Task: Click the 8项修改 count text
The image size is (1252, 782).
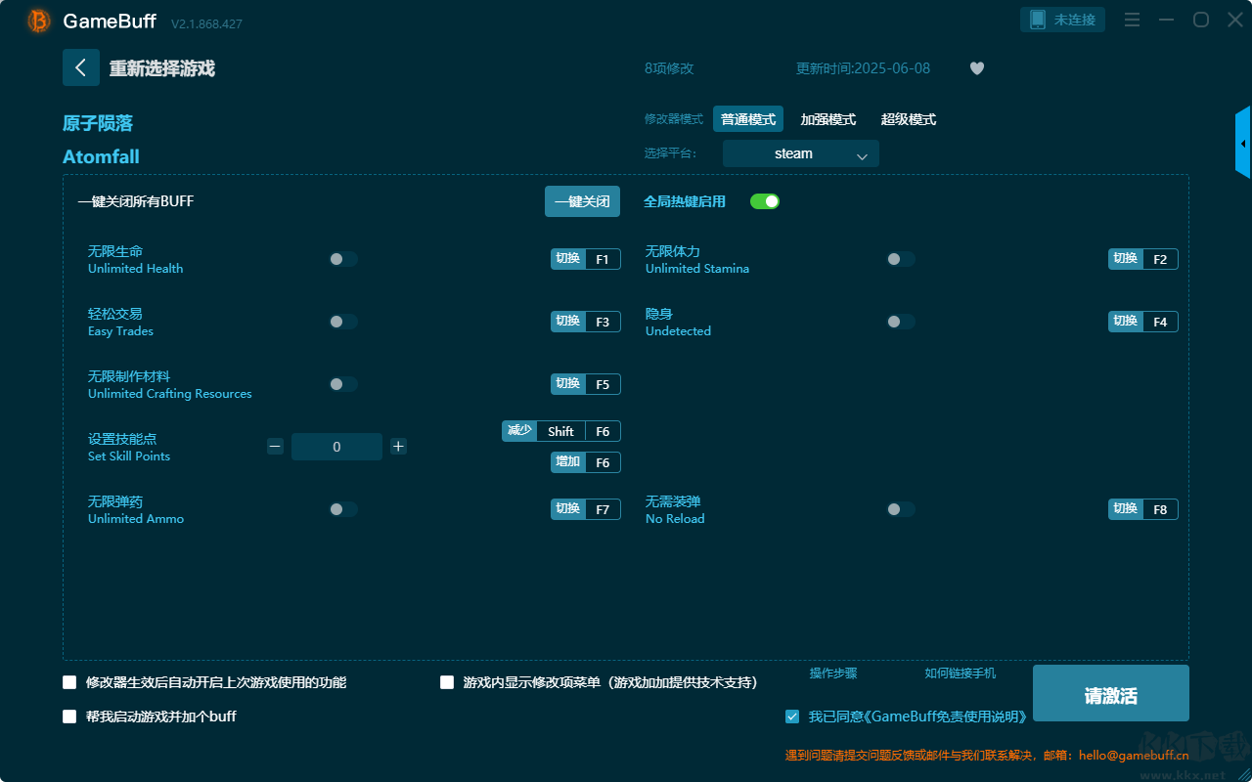Action: tap(669, 68)
